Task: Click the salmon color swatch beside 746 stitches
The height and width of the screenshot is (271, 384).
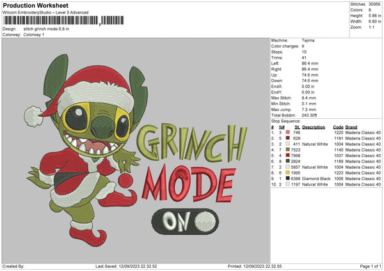Action: tap(288, 132)
